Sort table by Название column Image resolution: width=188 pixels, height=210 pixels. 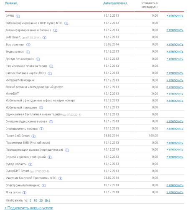pyautogui.click(x=11, y=3)
